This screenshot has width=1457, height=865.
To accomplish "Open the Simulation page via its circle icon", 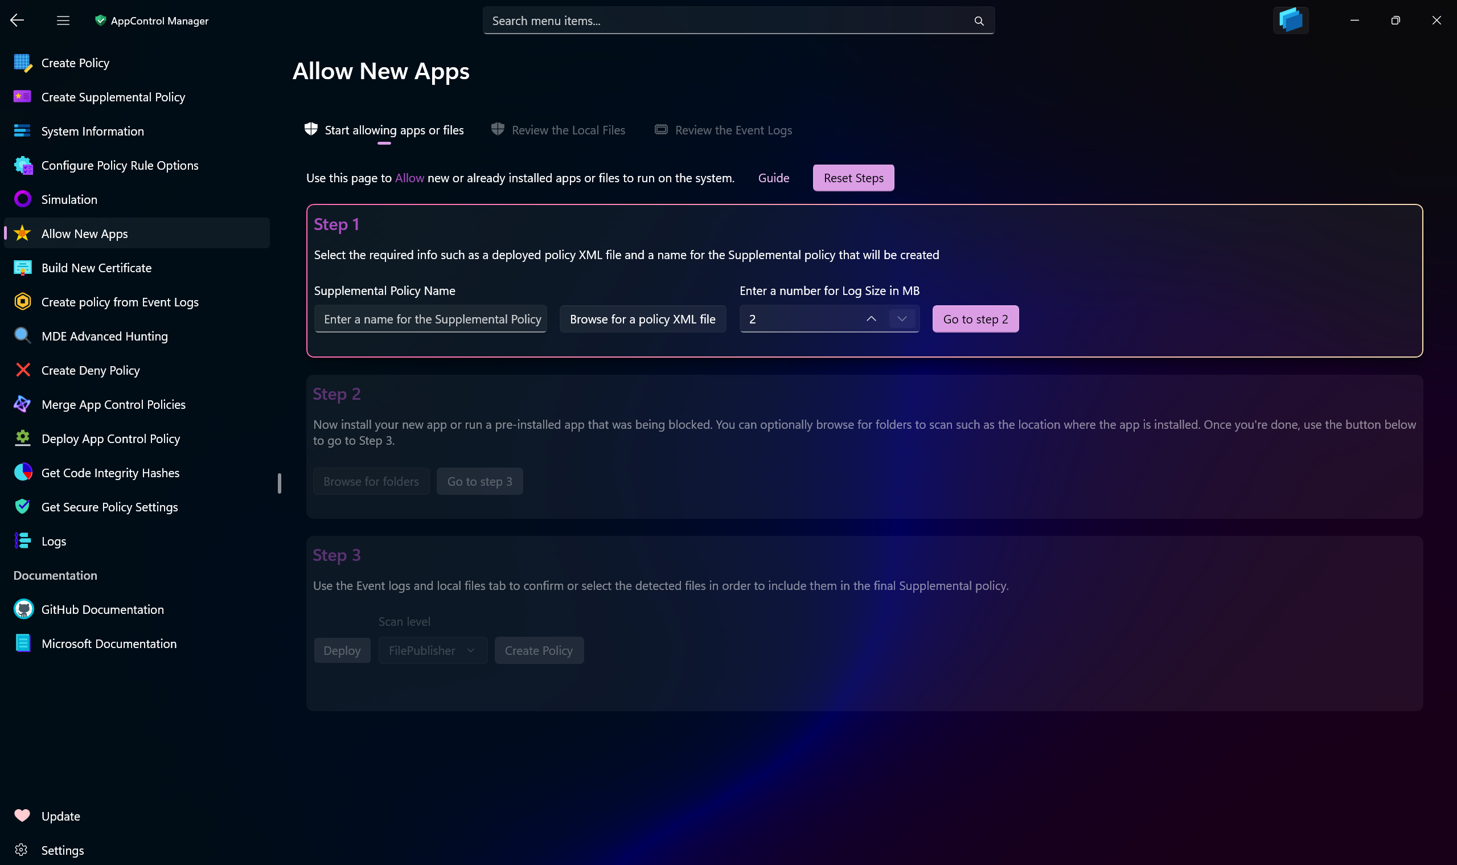I will (x=23, y=199).
